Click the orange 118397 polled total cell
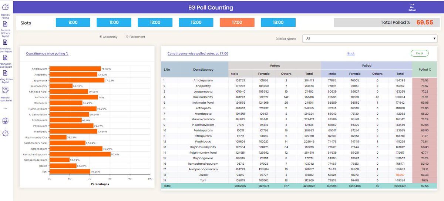Screen dimensions: 444x201 click(x=400, y=175)
